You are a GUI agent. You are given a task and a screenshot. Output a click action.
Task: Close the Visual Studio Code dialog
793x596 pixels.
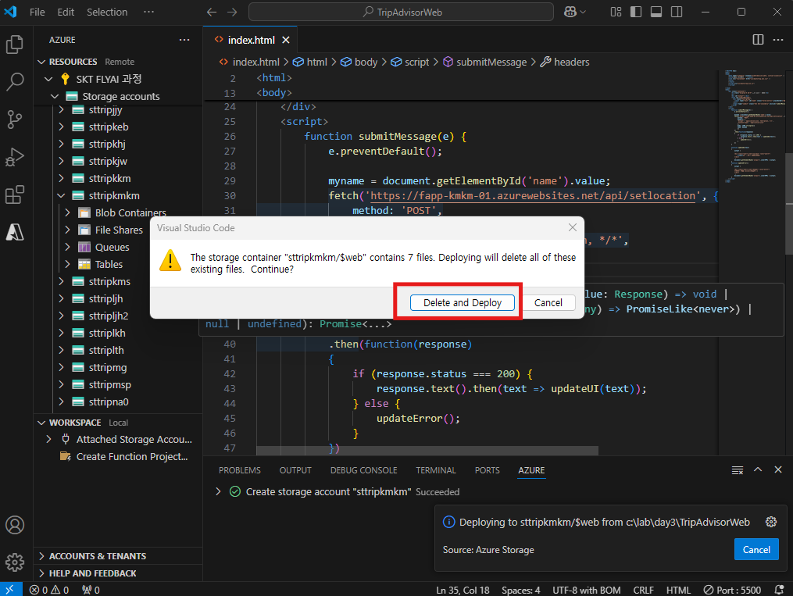pos(573,227)
